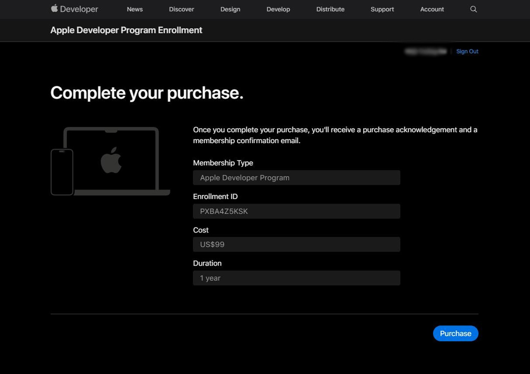530x374 pixels.
Task: Go to the Support page
Action: [x=382, y=9]
